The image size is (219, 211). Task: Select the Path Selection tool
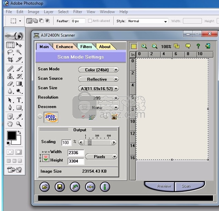(x=10, y=100)
